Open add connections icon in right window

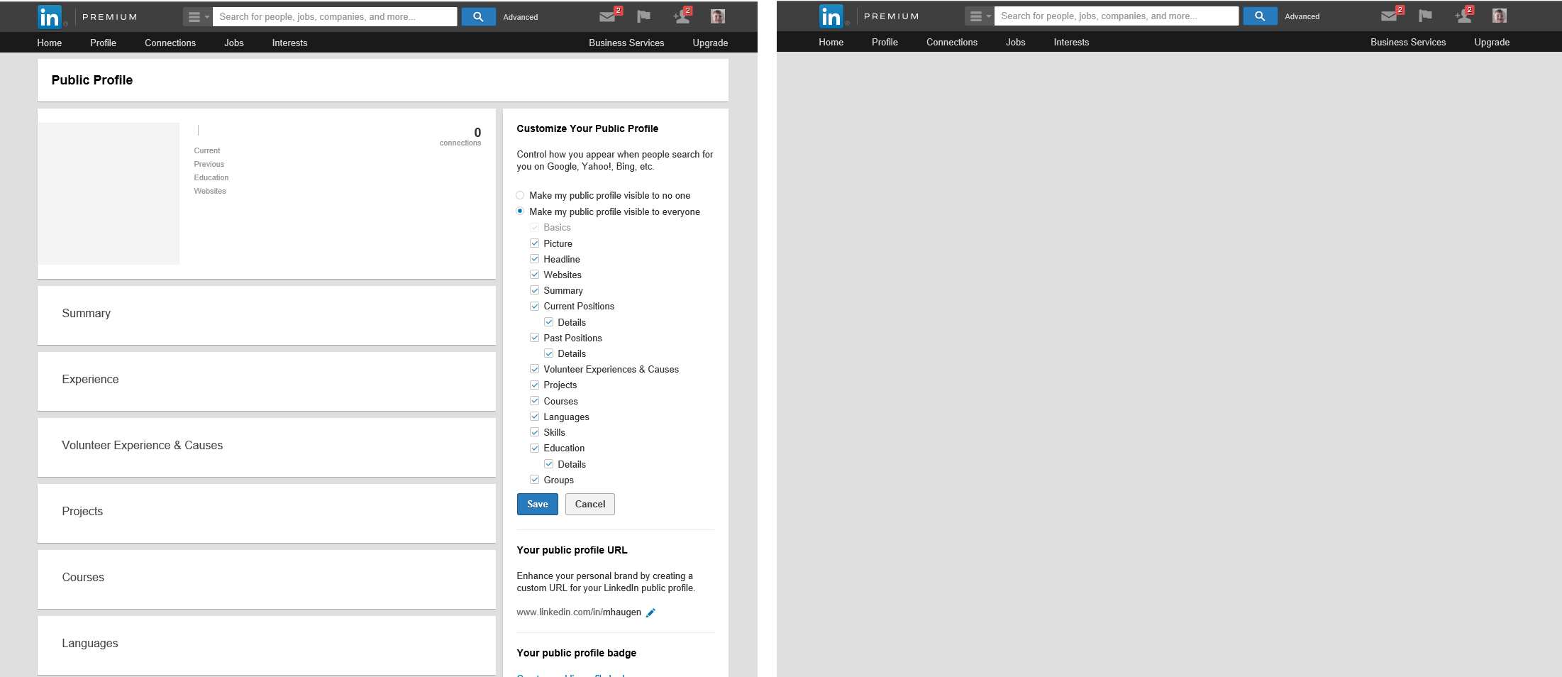(x=1463, y=16)
